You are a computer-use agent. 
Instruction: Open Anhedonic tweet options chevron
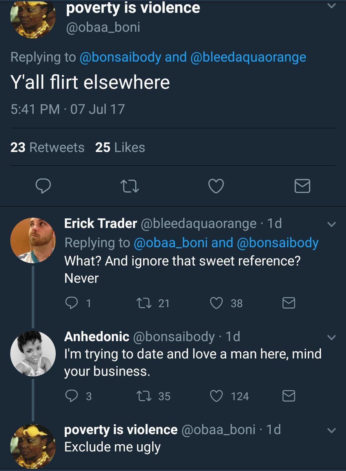pyautogui.click(x=331, y=338)
